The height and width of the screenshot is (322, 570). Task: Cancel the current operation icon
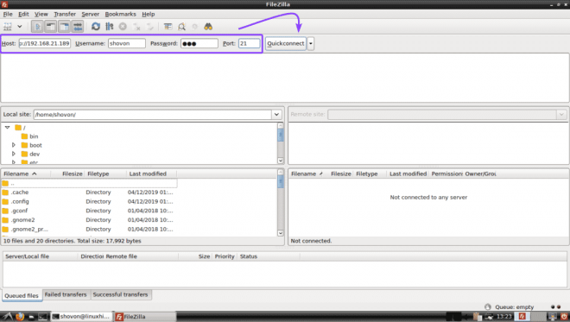click(x=123, y=27)
